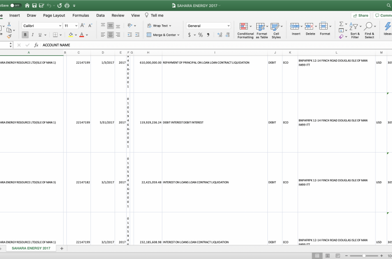Select the SAHARA ENERGY 2017 sheet tab
The height and width of the screenshot is (259, 392).
(31, 248)
